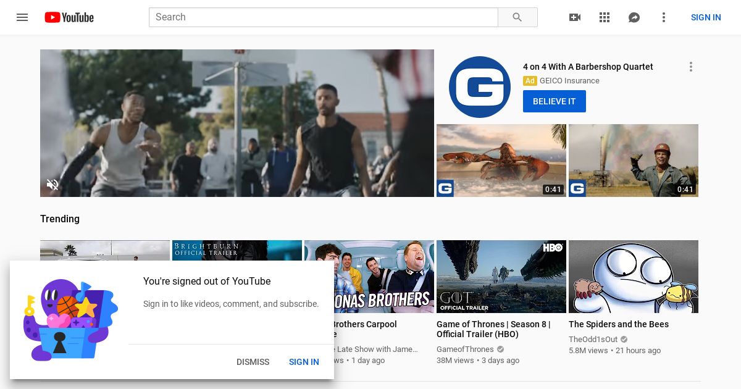Play the GEICO basketball ad video
Image resolution: width=741 pixels, height=389 pixels.
237,123
